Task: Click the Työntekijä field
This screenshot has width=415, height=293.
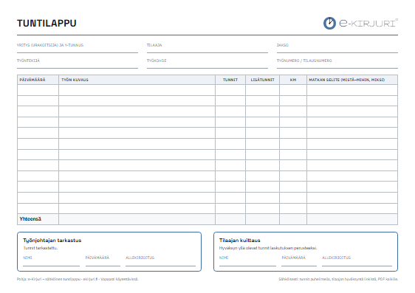Action: [x=78, y=63]
